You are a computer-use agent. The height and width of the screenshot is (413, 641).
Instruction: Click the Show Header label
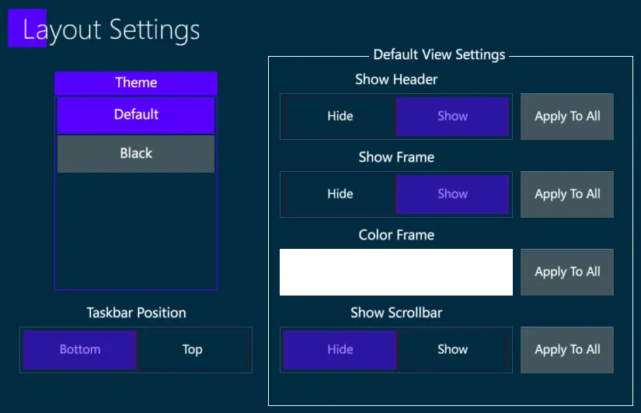click(x=396, y=79)
